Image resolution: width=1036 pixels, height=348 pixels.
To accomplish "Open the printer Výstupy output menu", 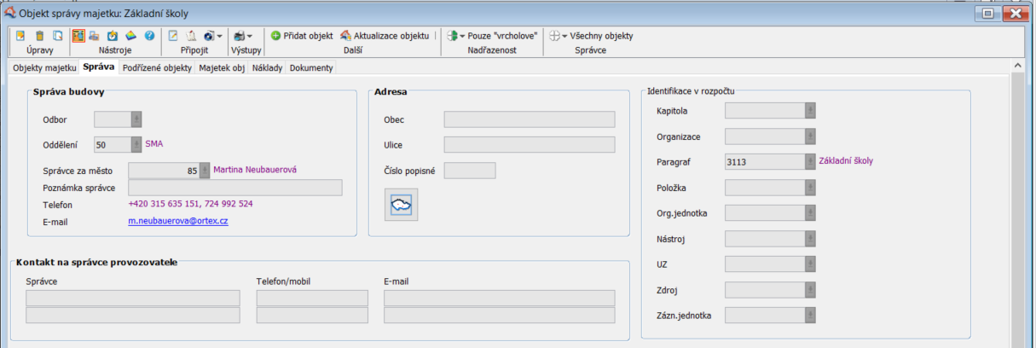I will 243,36.
